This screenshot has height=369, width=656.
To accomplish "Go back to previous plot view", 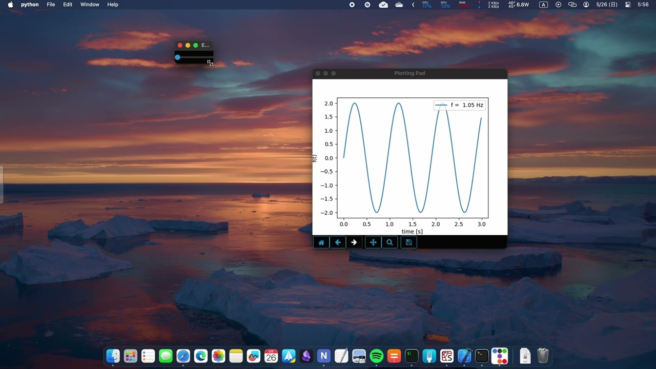I will (338, 242).
